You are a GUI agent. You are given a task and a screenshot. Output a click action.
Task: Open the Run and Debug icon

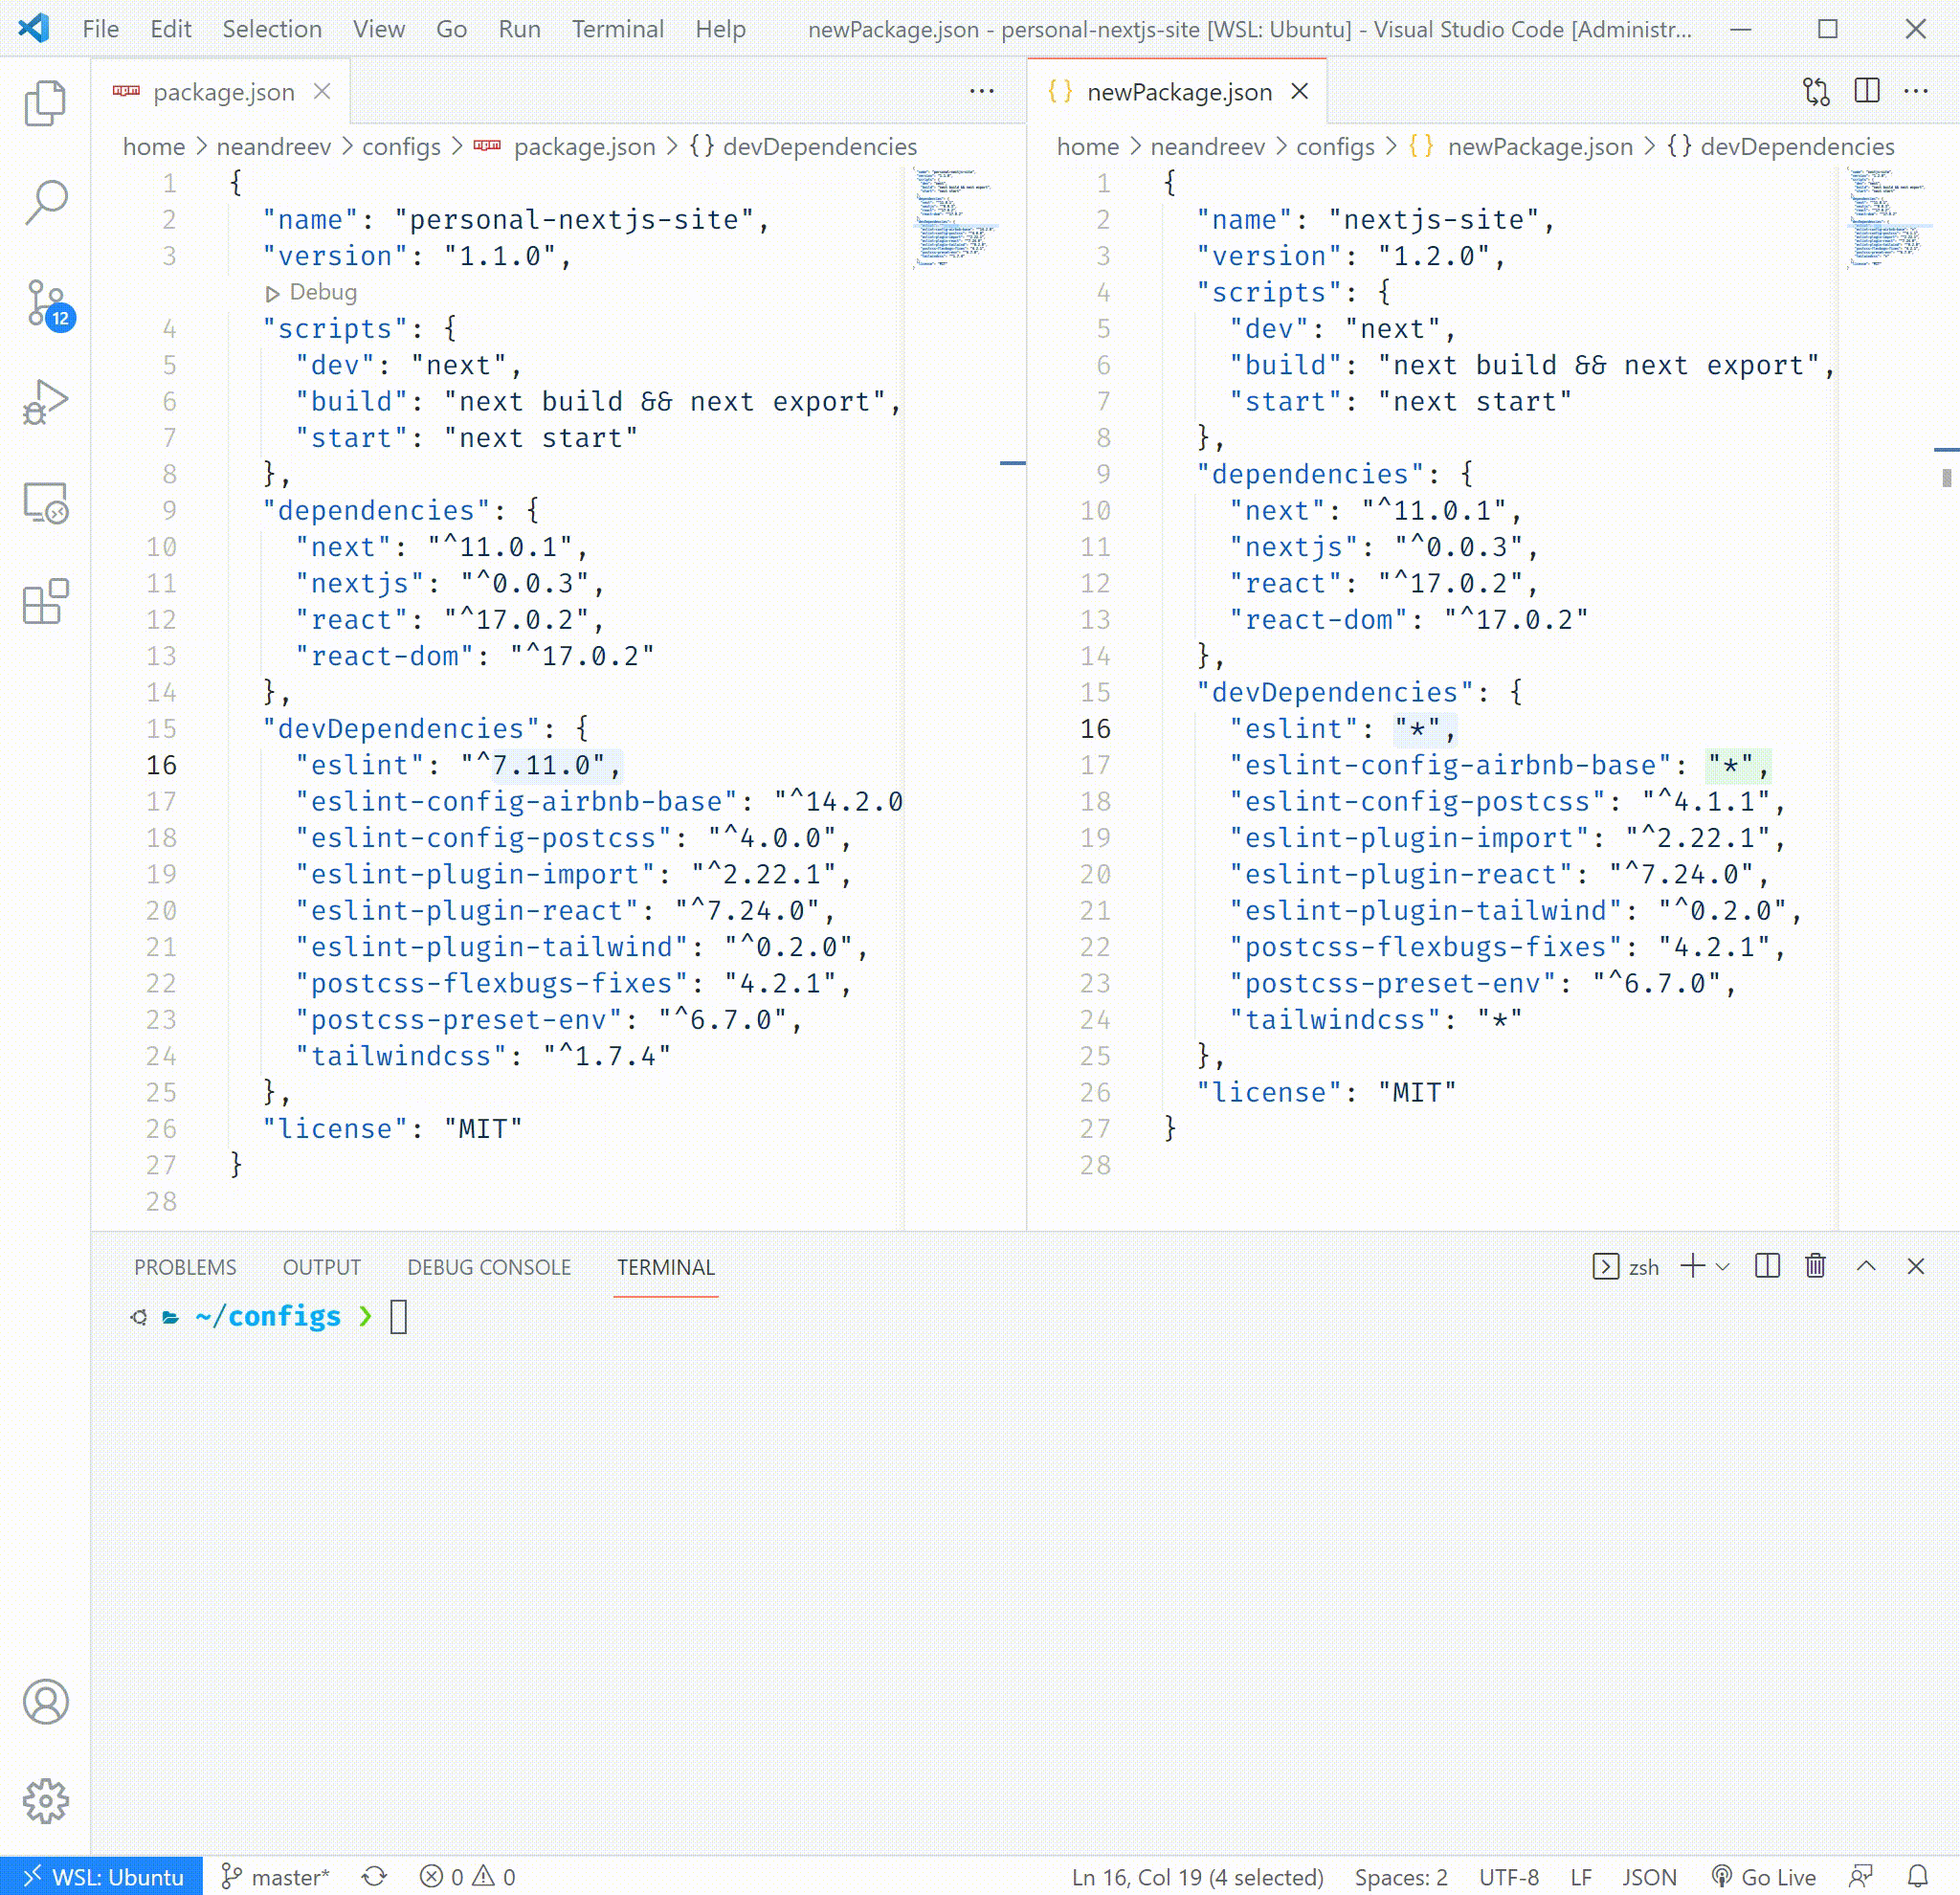[46, 404]
